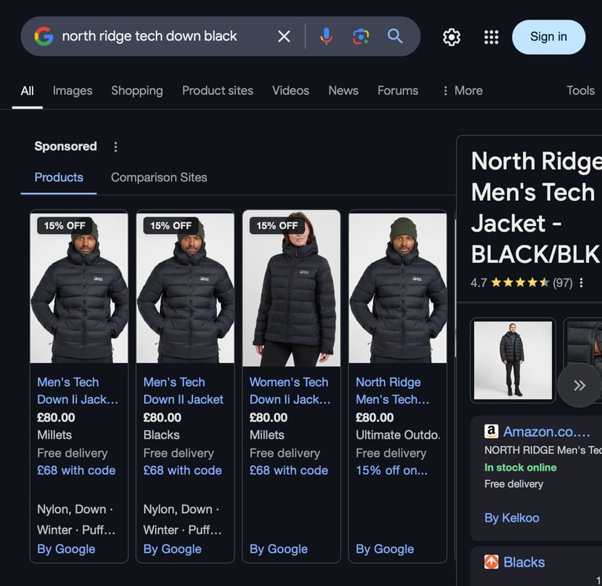Open women's Tech Down jacket image

pyautogui.click(x=292, y=288)
